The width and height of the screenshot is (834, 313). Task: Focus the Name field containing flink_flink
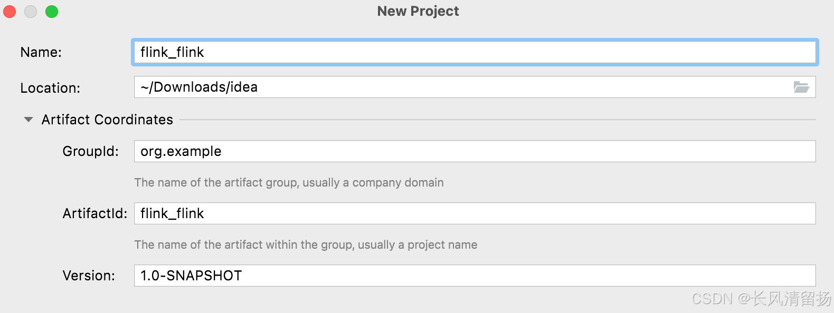tap(474, 52)
